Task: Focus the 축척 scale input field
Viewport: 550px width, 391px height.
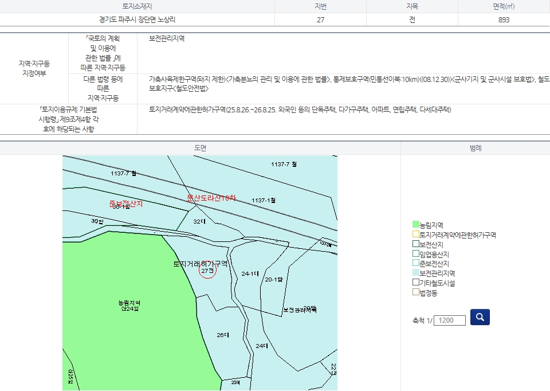Action: point(450,320)
